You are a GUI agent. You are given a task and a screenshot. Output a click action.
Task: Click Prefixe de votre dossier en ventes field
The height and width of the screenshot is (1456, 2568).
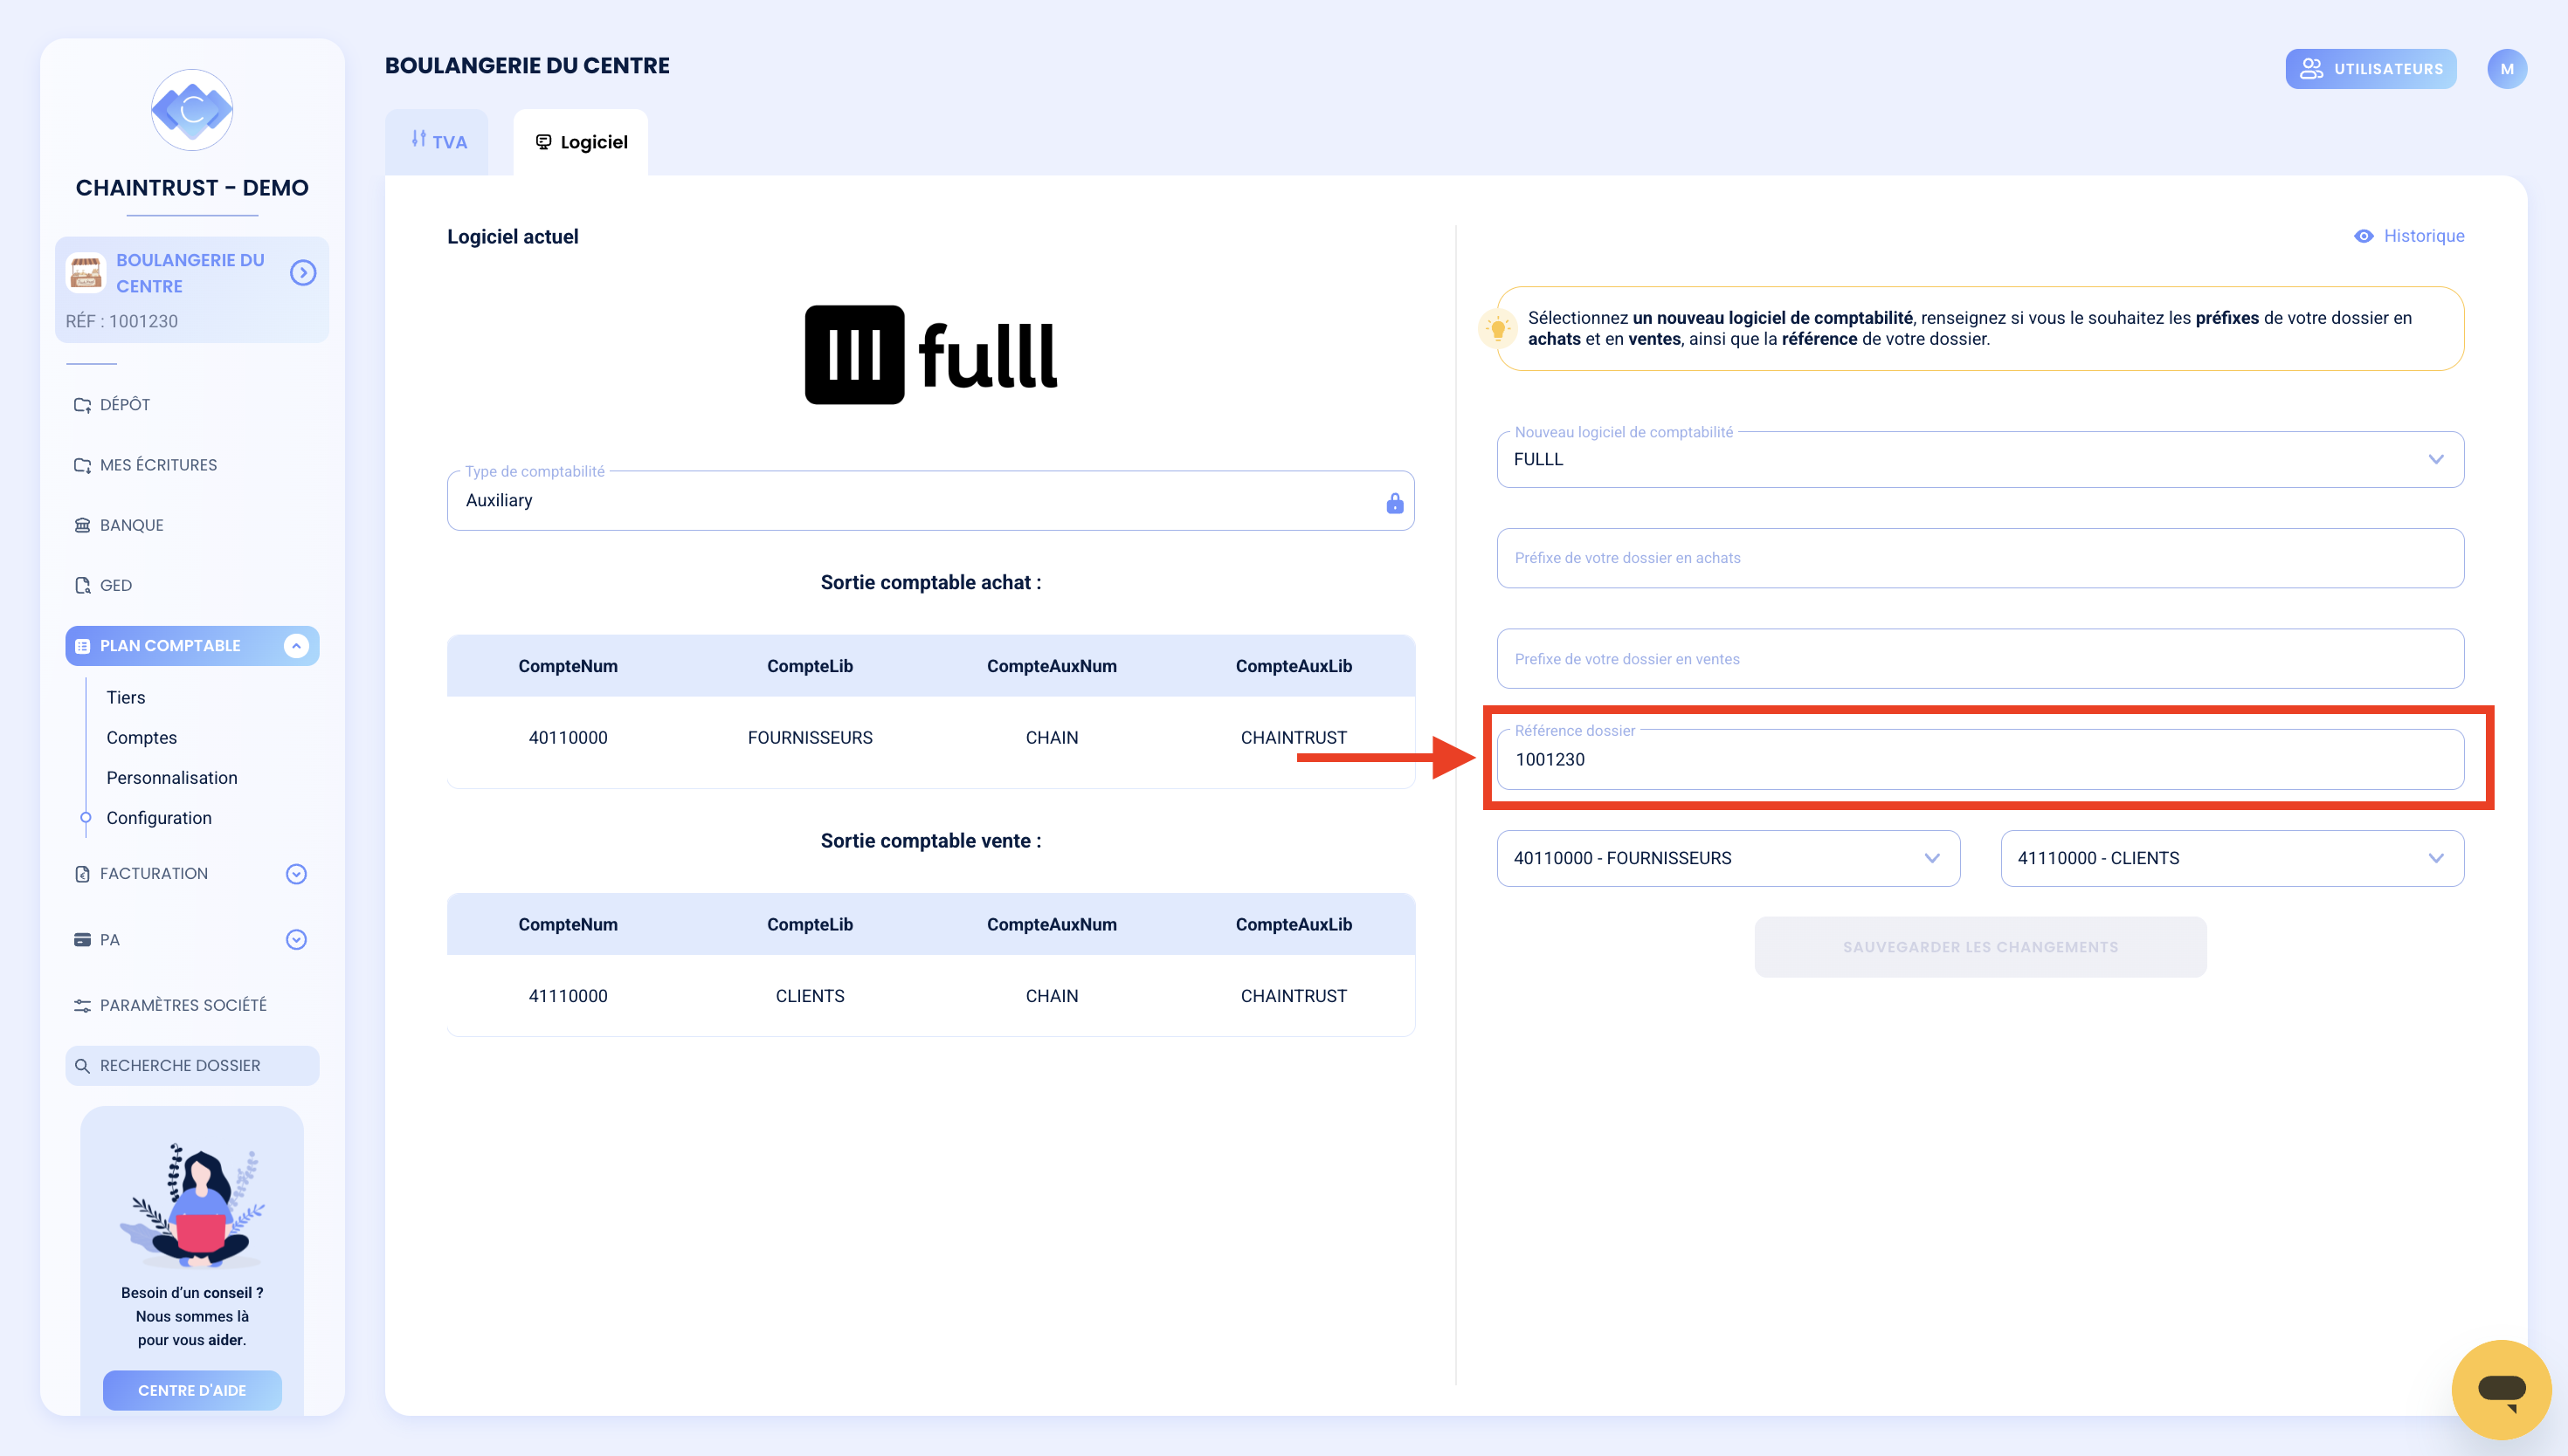[1980, 659]
